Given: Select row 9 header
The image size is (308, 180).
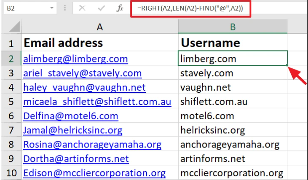Looking at the screenshot, I should click(11, 159).
